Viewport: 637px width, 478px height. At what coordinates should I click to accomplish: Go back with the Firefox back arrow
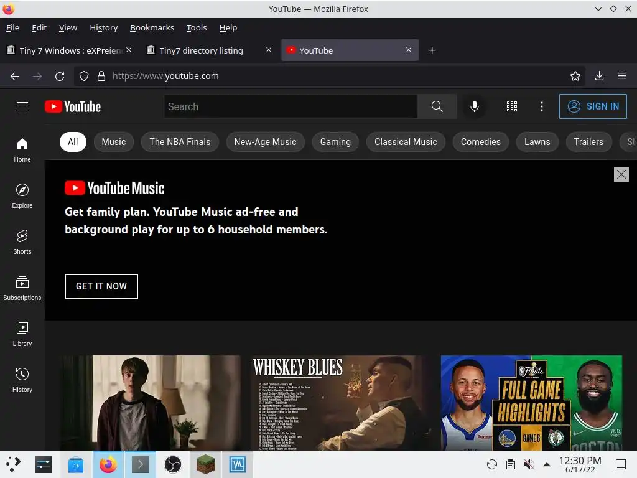pyautogui.click(x=15, y=76)
